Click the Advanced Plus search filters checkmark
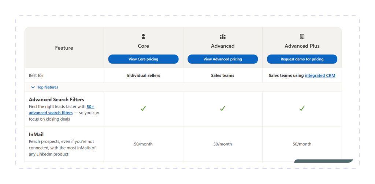Viewport: 375px width, 184px height. [302, 108]
